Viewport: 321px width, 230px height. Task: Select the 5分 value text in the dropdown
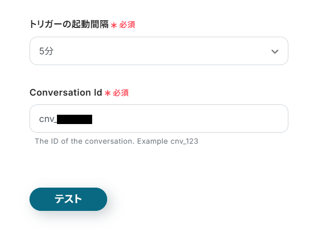(46, 51)
